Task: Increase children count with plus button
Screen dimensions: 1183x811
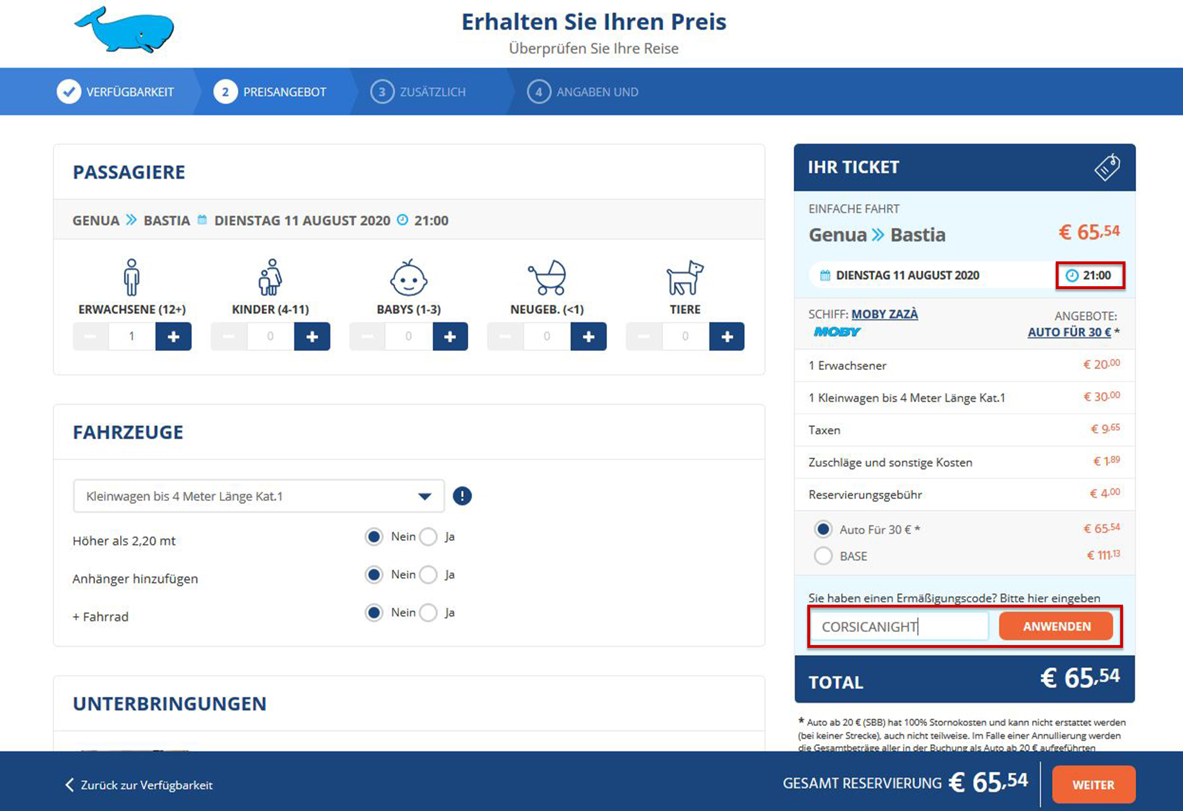Action: click(x=312, y=336)
